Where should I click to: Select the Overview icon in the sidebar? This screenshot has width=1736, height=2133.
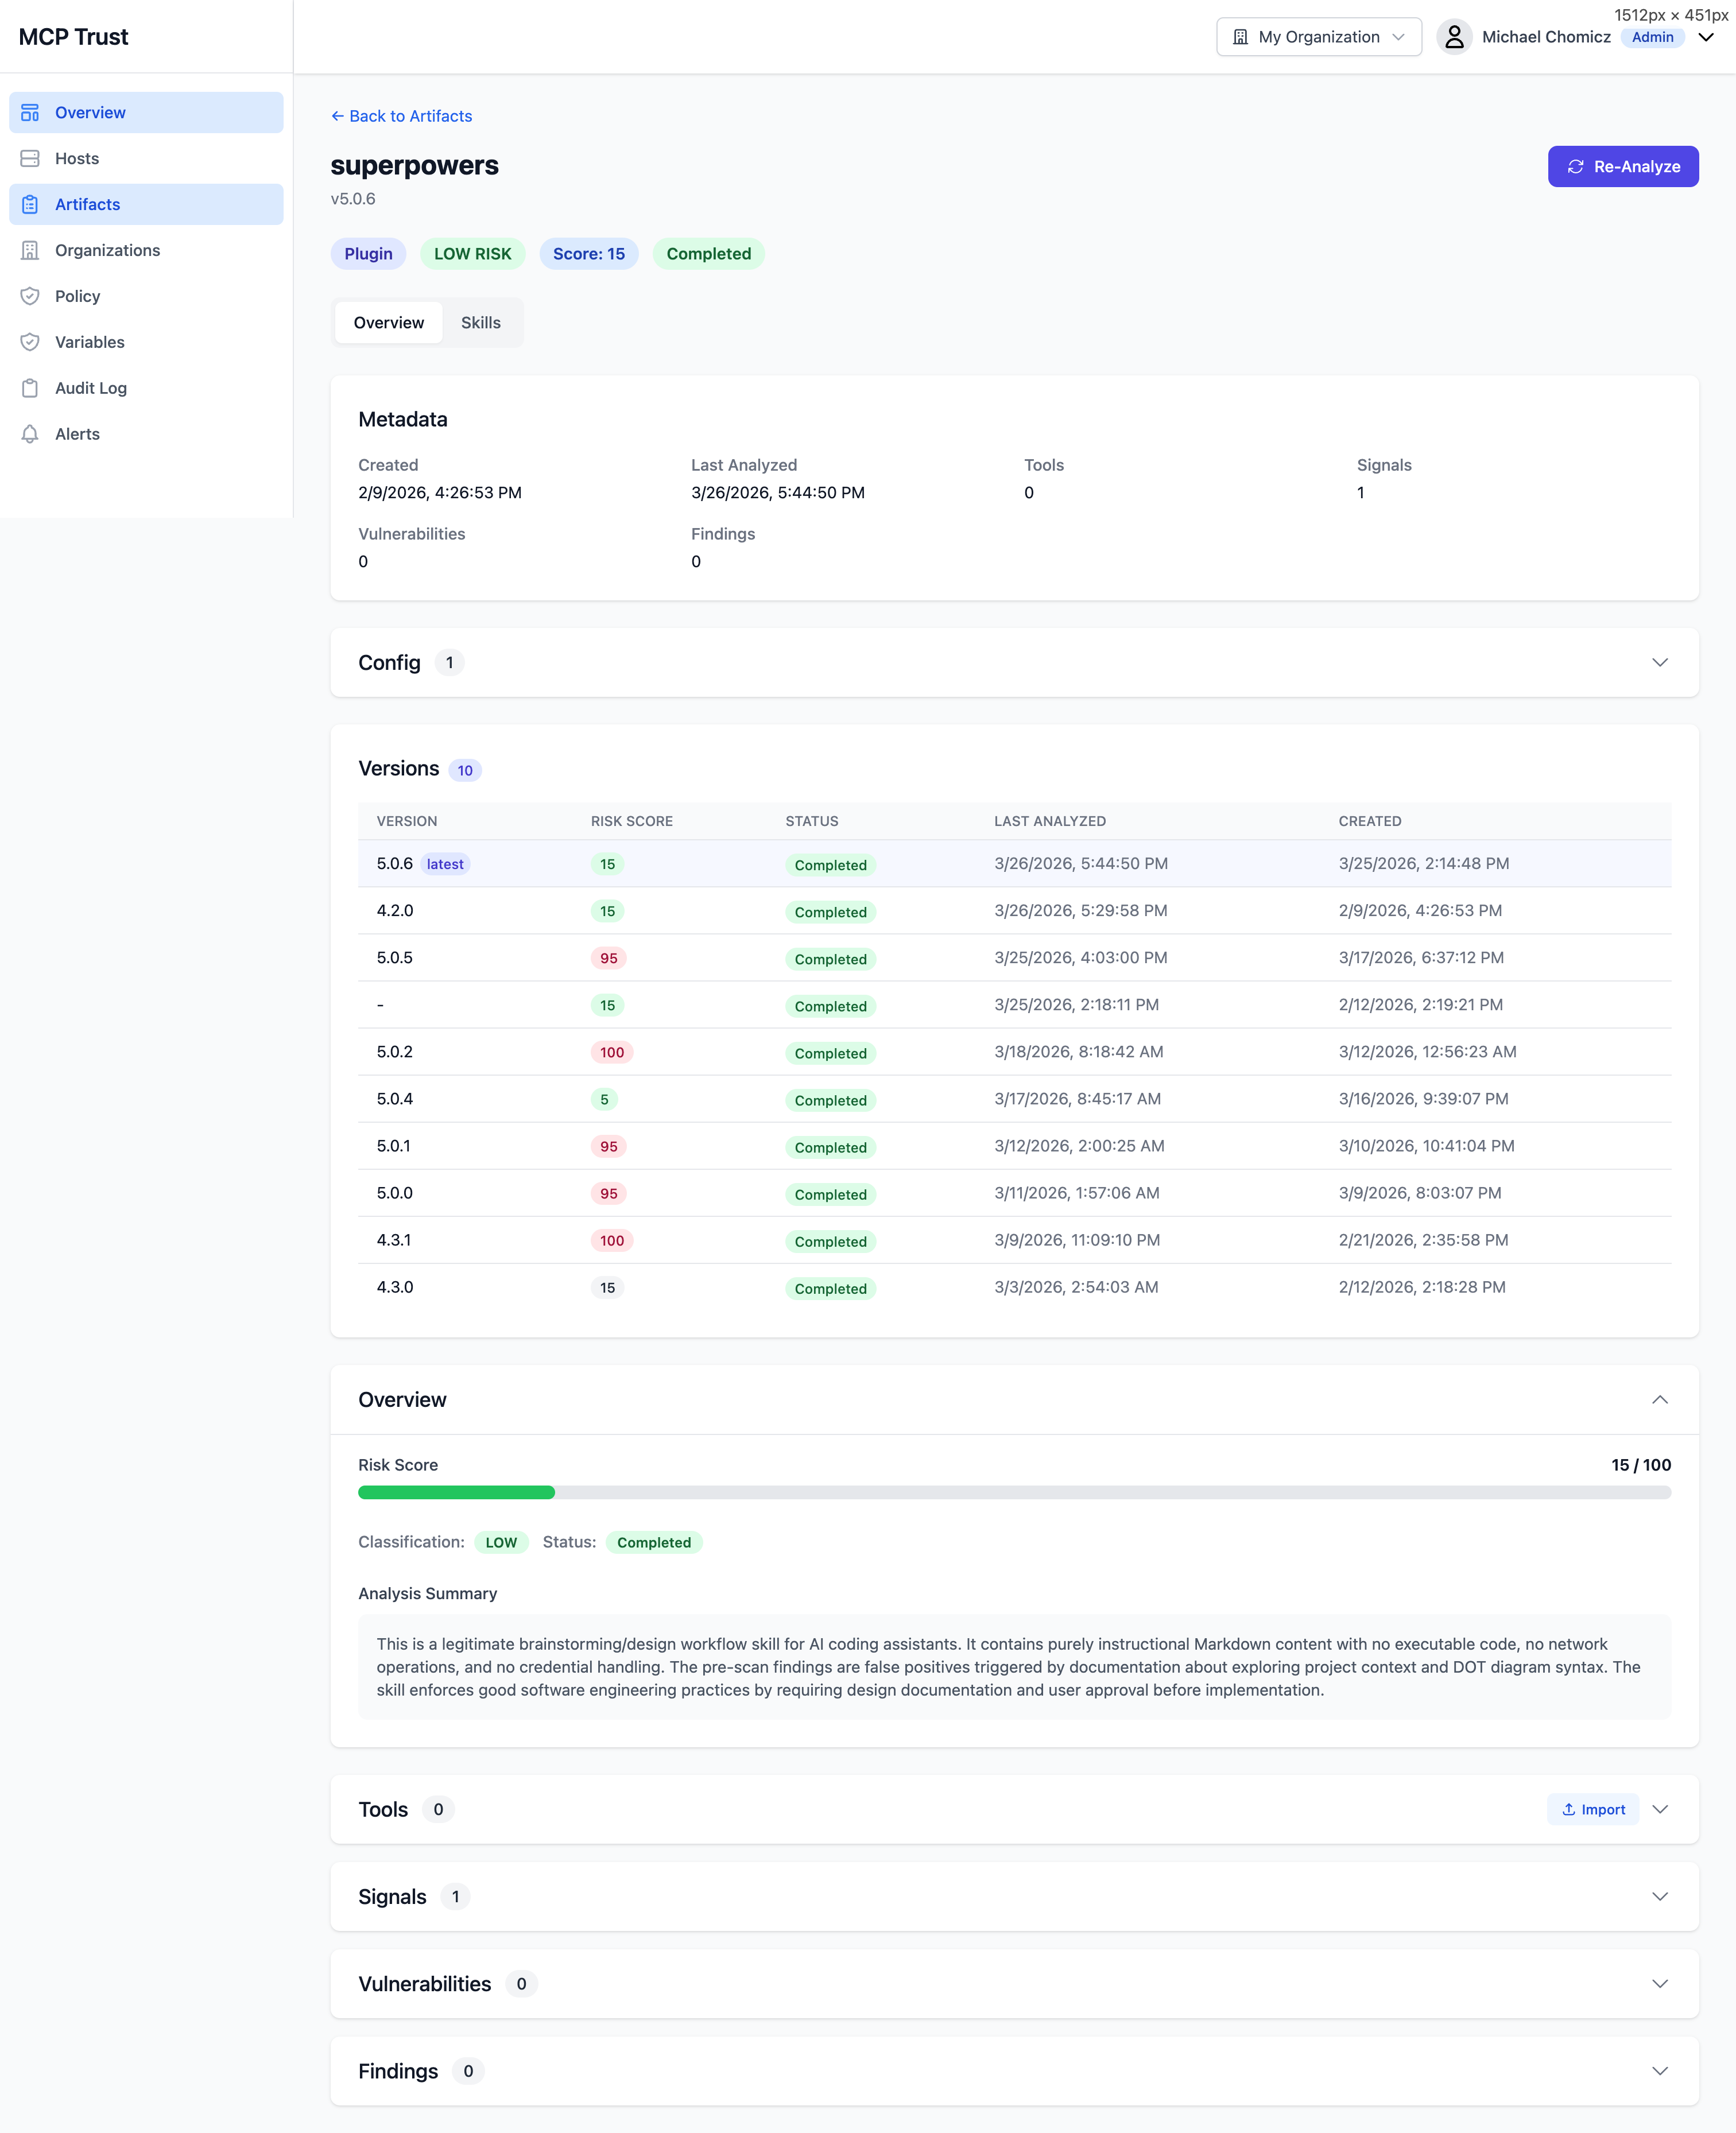coord(30,112)
